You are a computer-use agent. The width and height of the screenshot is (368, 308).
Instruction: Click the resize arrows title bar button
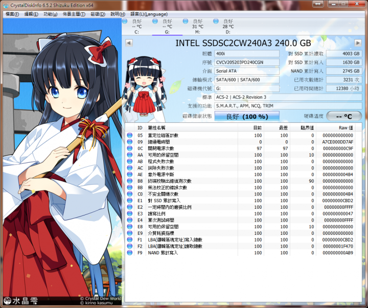point(318,4)
